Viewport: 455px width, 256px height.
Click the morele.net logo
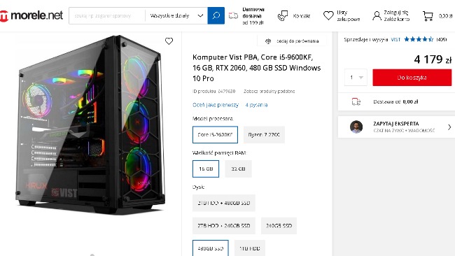31,15
